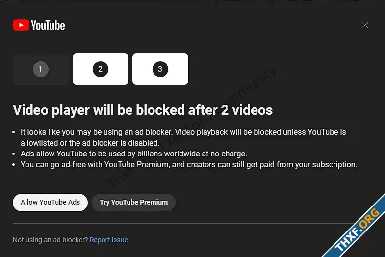Select the white third video counter box
385x257 pixels.
pos(160,69)
